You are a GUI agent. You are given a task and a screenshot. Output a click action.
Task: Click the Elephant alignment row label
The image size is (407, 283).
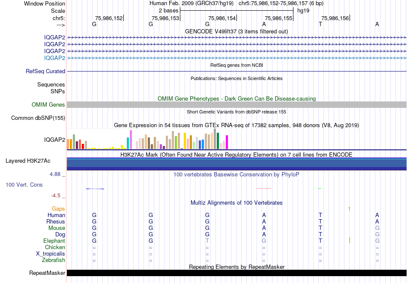[54, 241]
